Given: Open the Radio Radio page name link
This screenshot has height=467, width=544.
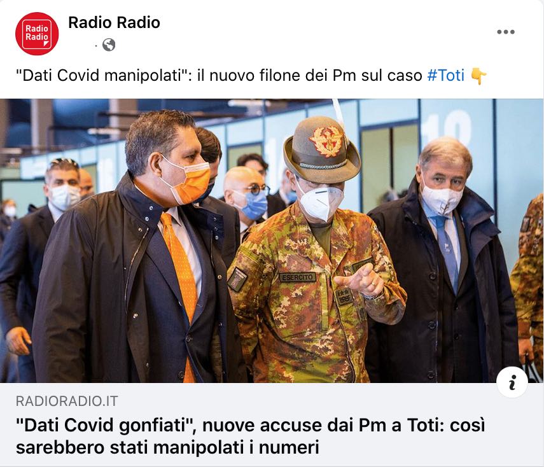Looking at the screenshot, I should [114, 22].
